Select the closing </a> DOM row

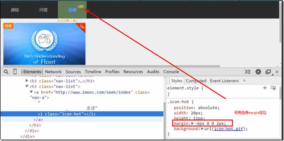pos(82,119)
